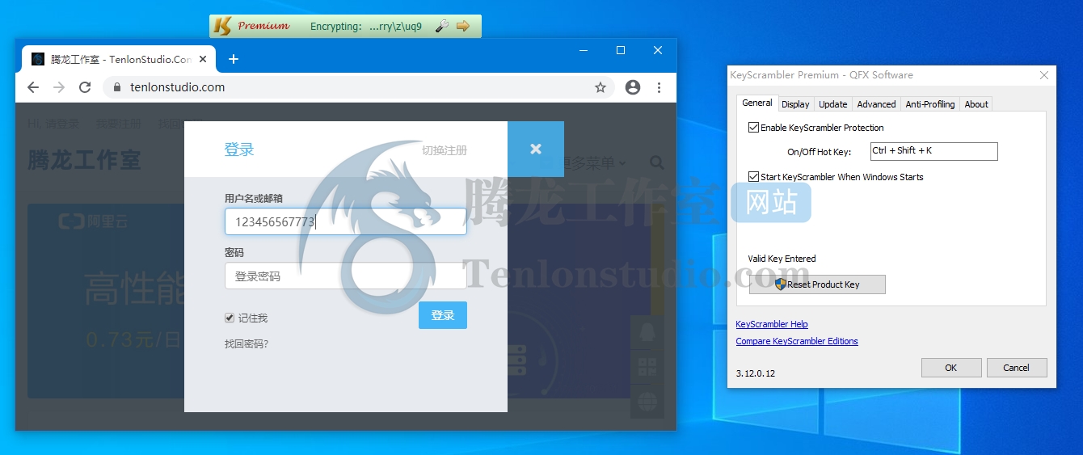The image size is (1083, 455).
Task: Switch to the Update tab
Action: tap(833, 104)
